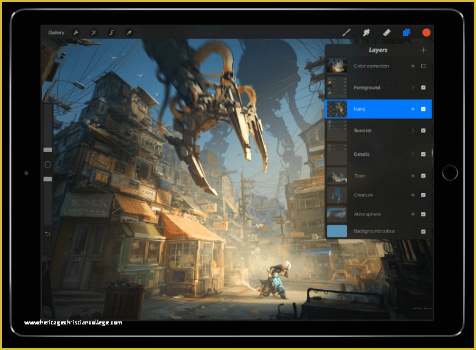Undo the last action with arrow
The width and height of the screenshot is (476, 350).
click(x=47, y=234)
